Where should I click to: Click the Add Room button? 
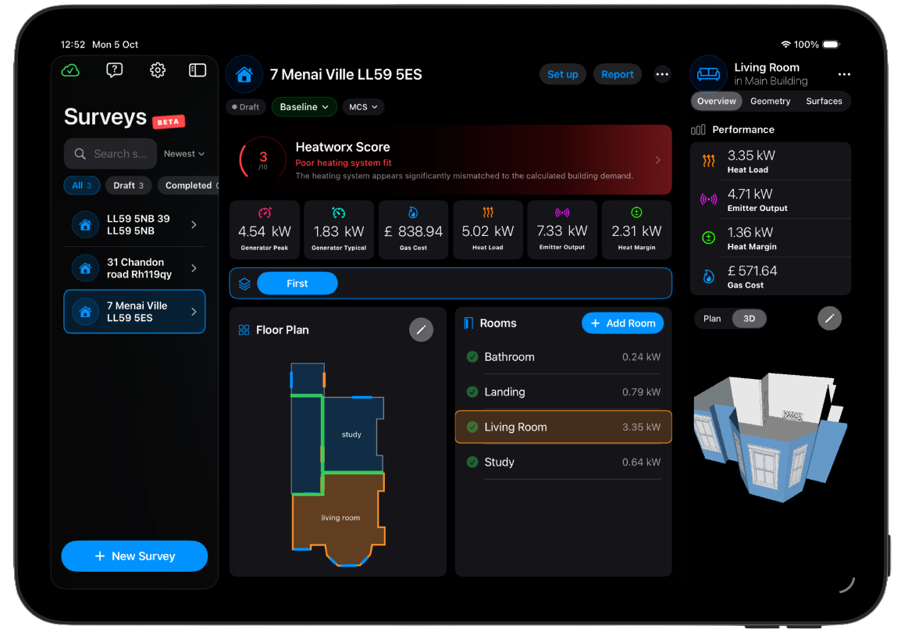tap(623, 323)
